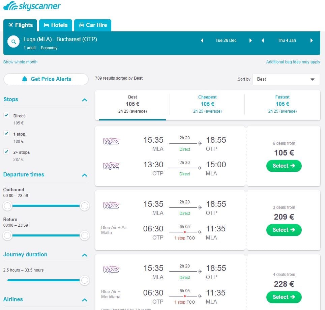
Task: Click the 1 adult travellers text
Action: 30,48
